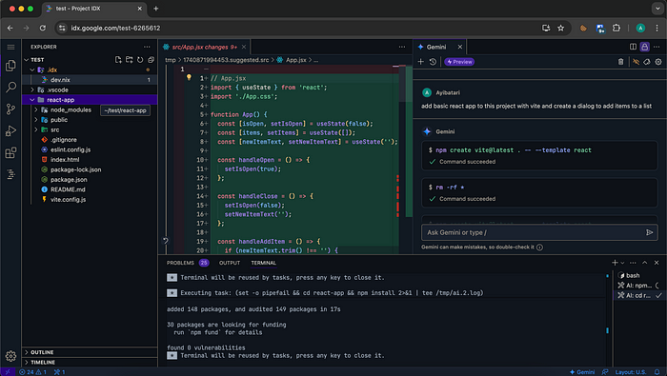
Task: Toggle the split layout icon above Gemini
Action: tap(633, 47)
